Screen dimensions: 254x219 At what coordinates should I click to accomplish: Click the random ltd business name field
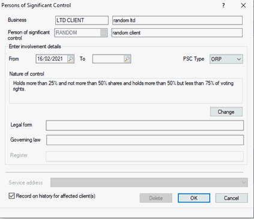[x=177, y=20]
